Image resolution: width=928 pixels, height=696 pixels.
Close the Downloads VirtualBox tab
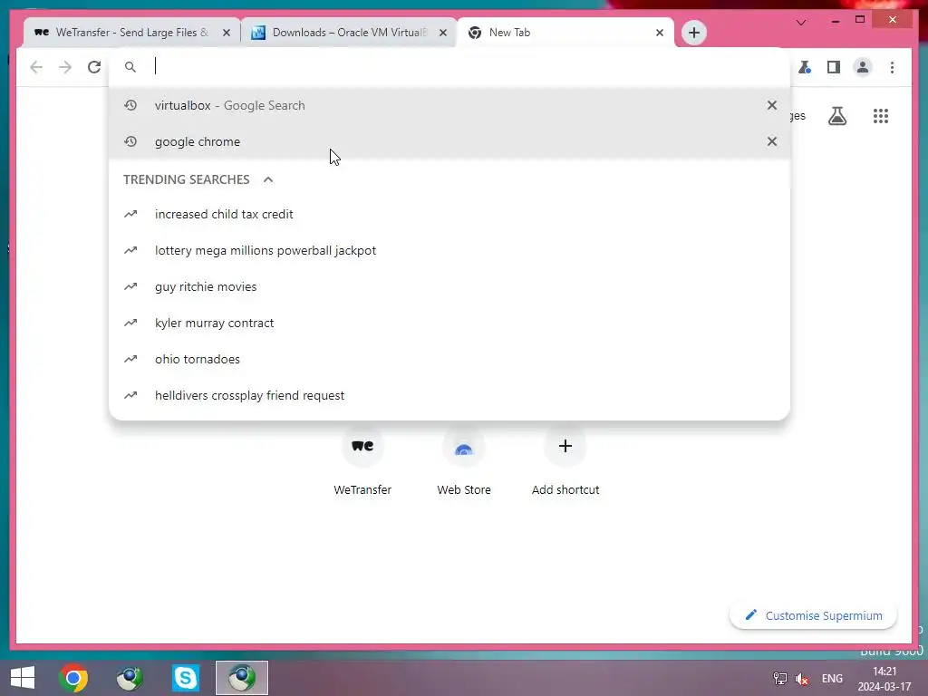click(x=442, y=33)
